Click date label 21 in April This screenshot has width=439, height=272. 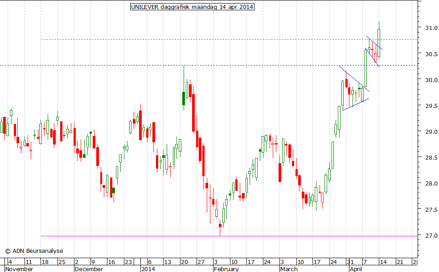pyautogui.click(x=400, y=262)
